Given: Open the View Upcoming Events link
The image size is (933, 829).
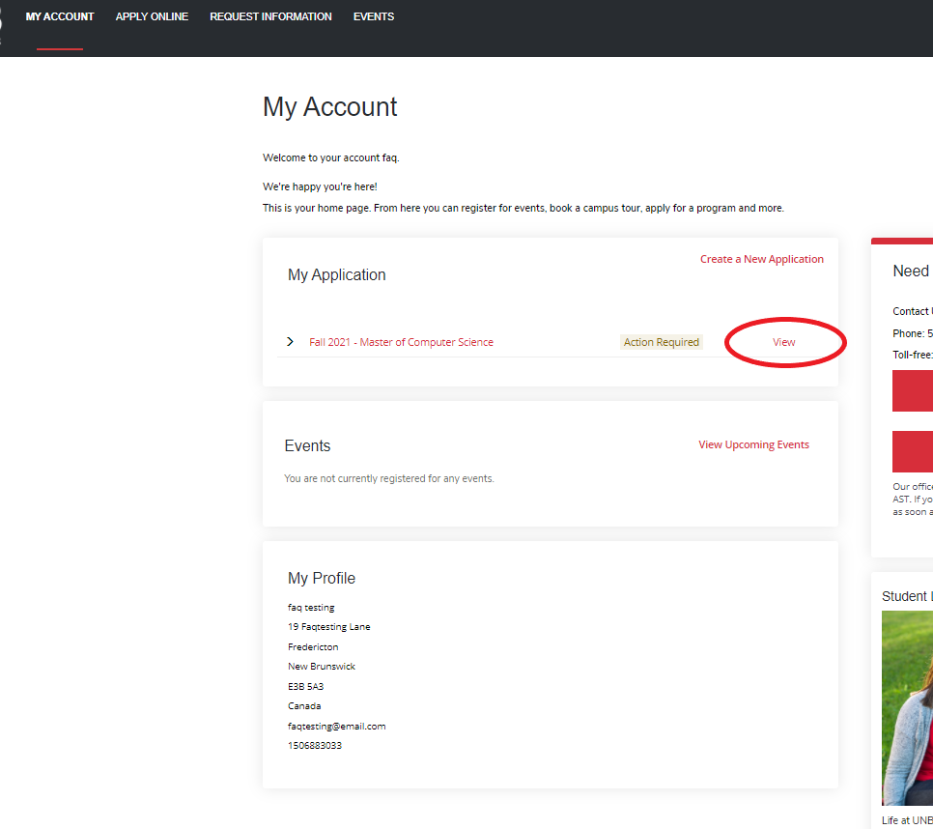Looking at the screenshot, I should point(753,444).
